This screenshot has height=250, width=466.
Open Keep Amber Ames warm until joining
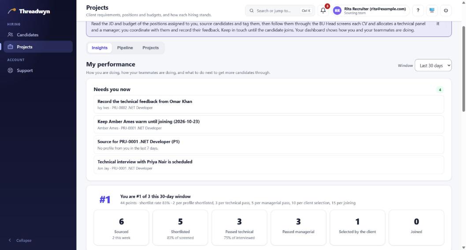coord(268,125)
